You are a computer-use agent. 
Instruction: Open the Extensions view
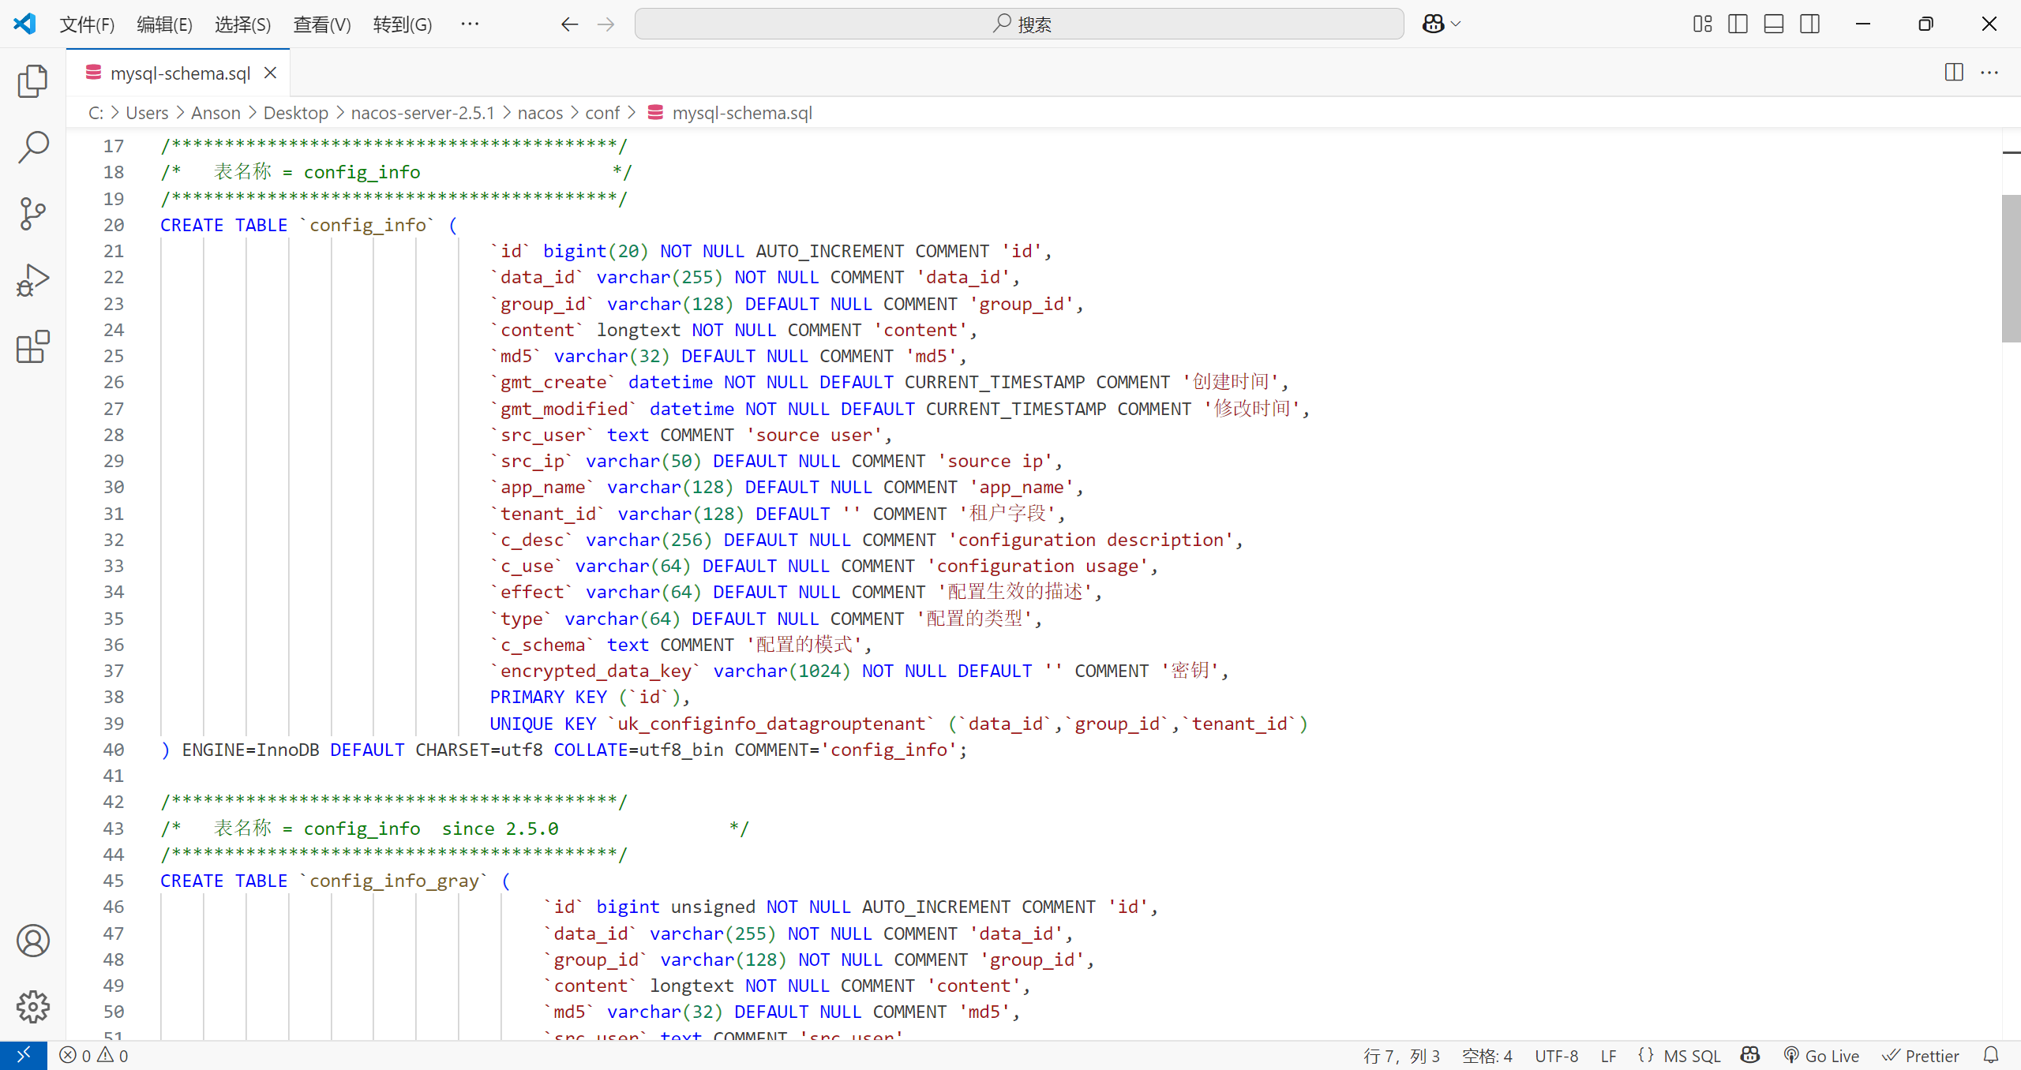click(32, 346)
